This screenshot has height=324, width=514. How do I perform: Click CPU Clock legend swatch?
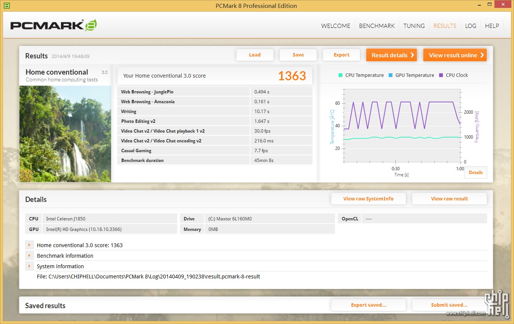(441, 75)
